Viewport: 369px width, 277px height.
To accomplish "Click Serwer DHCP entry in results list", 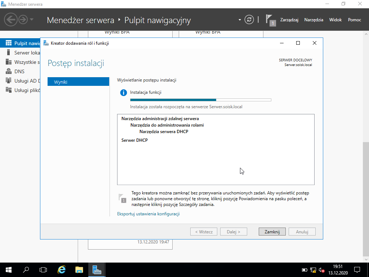I will (135, 140).
